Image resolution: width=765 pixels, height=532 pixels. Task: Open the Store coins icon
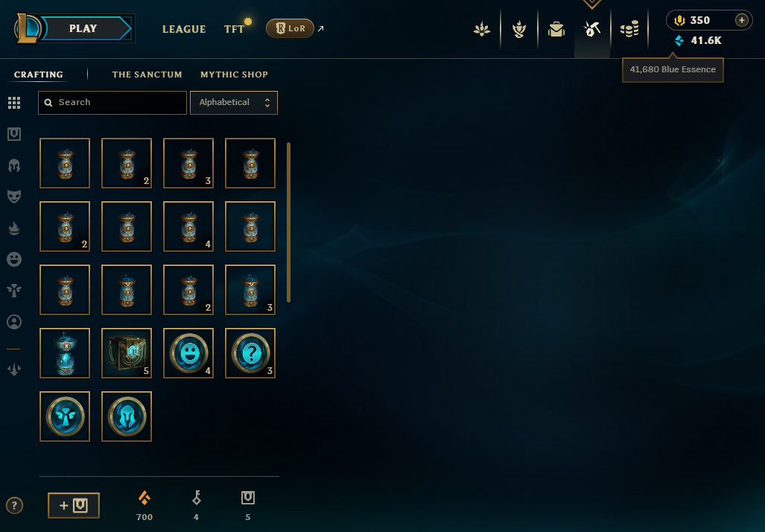[629, 29]
